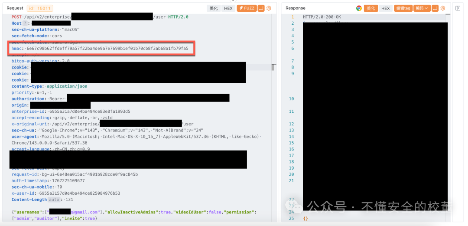Toggle line wrap icon in Request panel
The image size is (468, 226).
[x=261, y=8]
